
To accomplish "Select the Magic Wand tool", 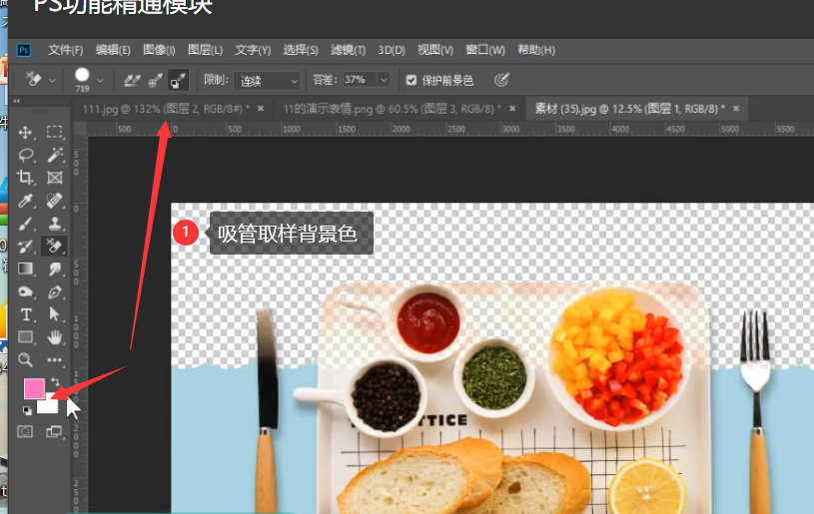I will [55, 155].
